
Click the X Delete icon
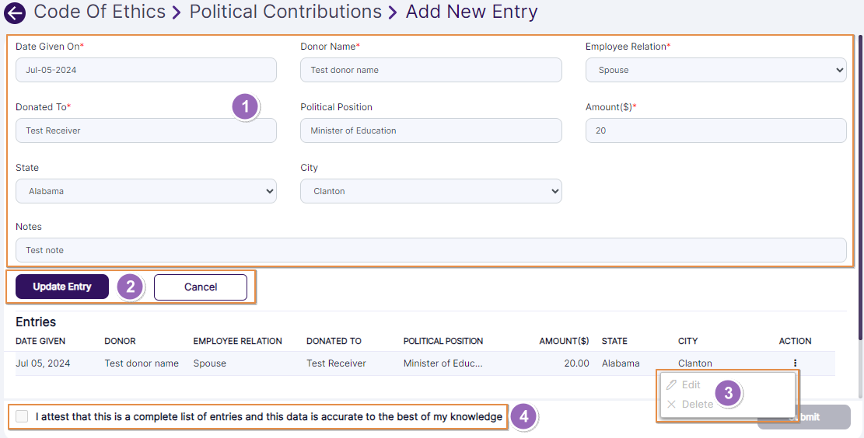671,405
